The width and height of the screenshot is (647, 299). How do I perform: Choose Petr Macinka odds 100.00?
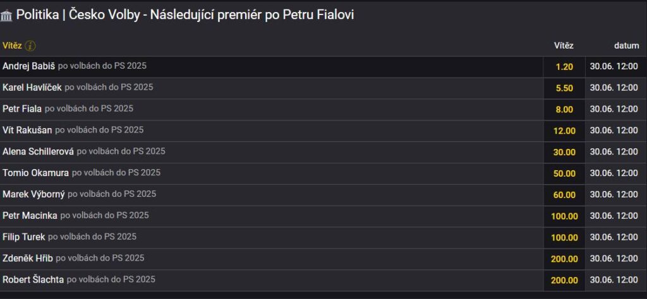(564, 216)
